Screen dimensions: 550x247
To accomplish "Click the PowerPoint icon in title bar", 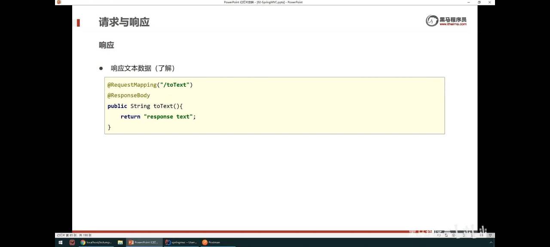I will [59, 2].
